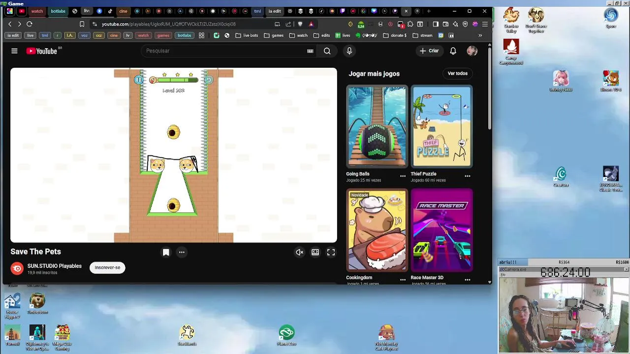This screenshot has width=630, height=354.
Task: Click the Ver todos button
Action: coord(457,73)
